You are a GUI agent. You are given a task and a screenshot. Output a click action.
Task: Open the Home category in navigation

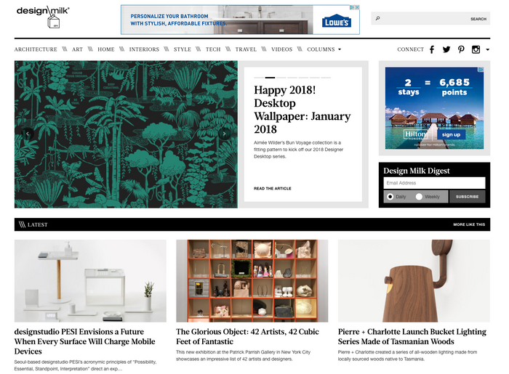pyautogui.click(x=106, y=49)
